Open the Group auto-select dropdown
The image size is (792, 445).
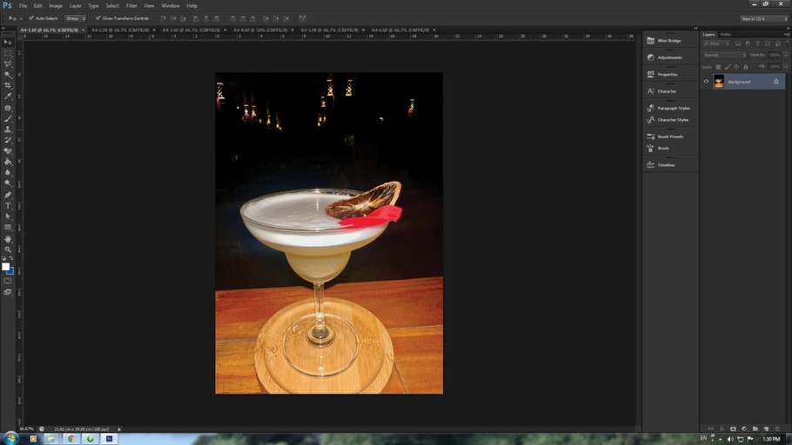75,18
